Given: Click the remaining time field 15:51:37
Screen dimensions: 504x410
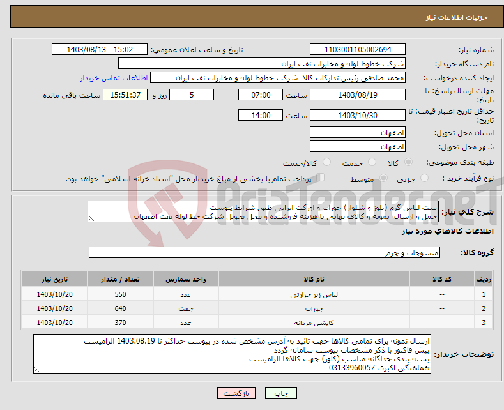Looking at the screenshot, I should (x=125, y=95).
